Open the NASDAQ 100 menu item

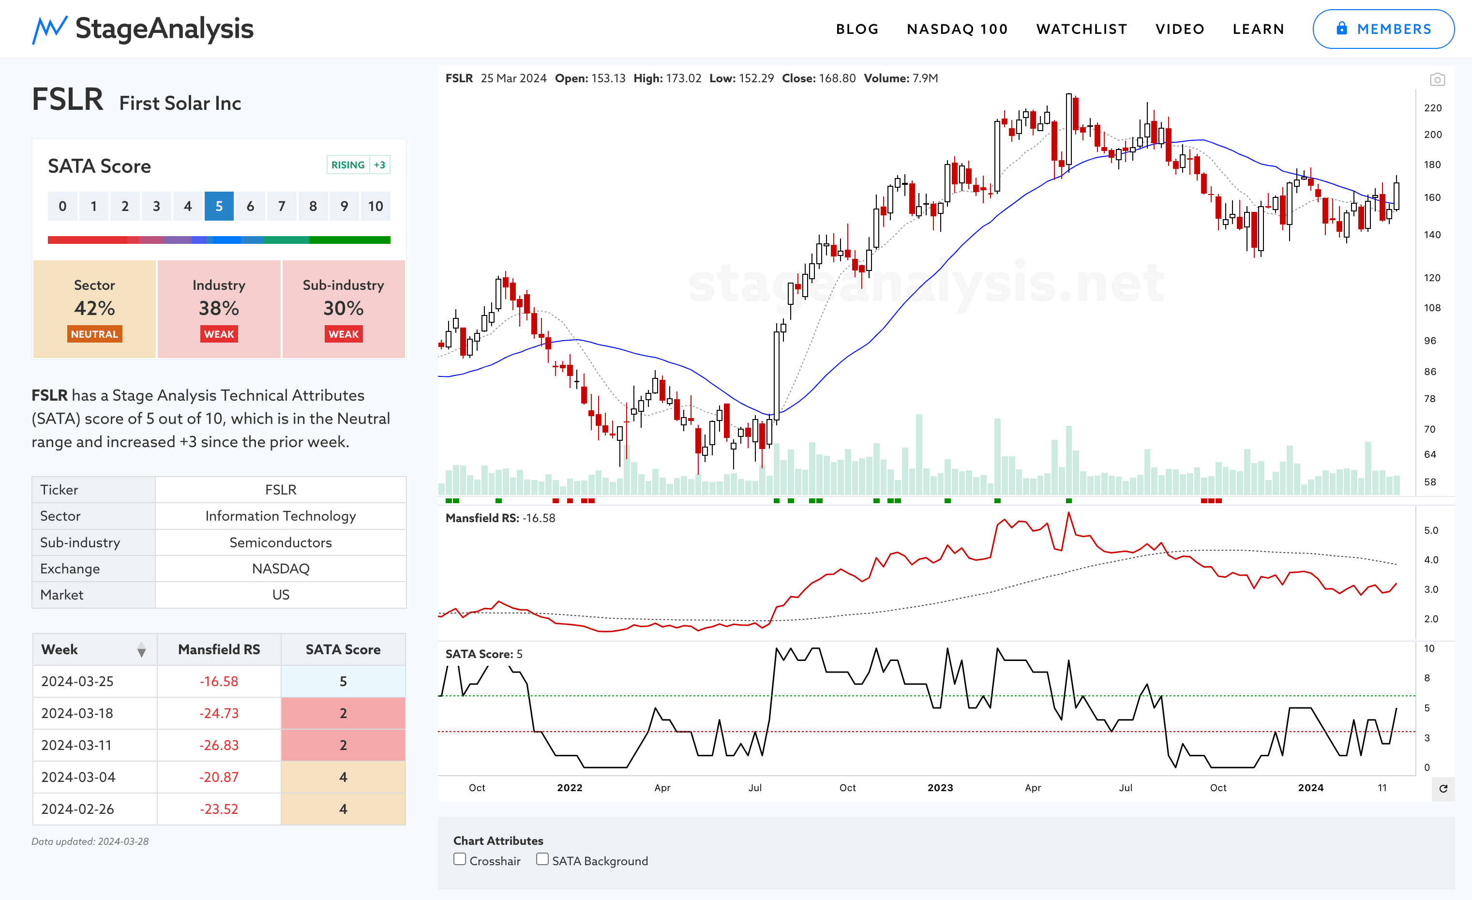coord(957,29)
